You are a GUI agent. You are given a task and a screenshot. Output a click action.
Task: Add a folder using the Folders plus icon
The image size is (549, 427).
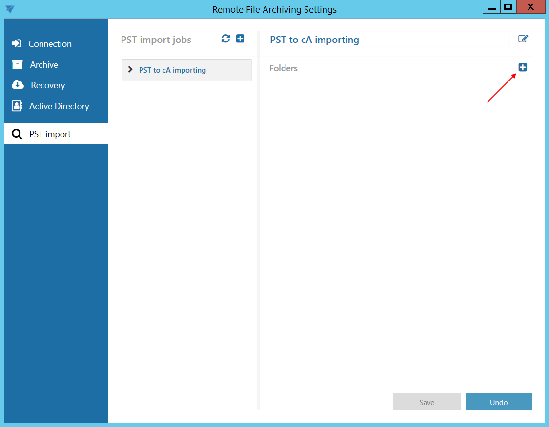pos(523,67)
